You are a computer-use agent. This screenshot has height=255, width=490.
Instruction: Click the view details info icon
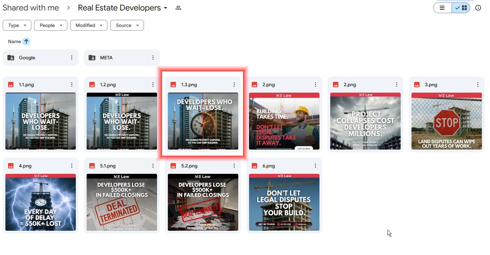pyautogui.click(x=478, y=8)
